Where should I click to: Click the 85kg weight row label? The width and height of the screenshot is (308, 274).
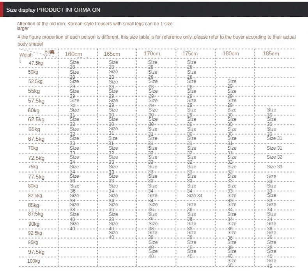[34, 205]
